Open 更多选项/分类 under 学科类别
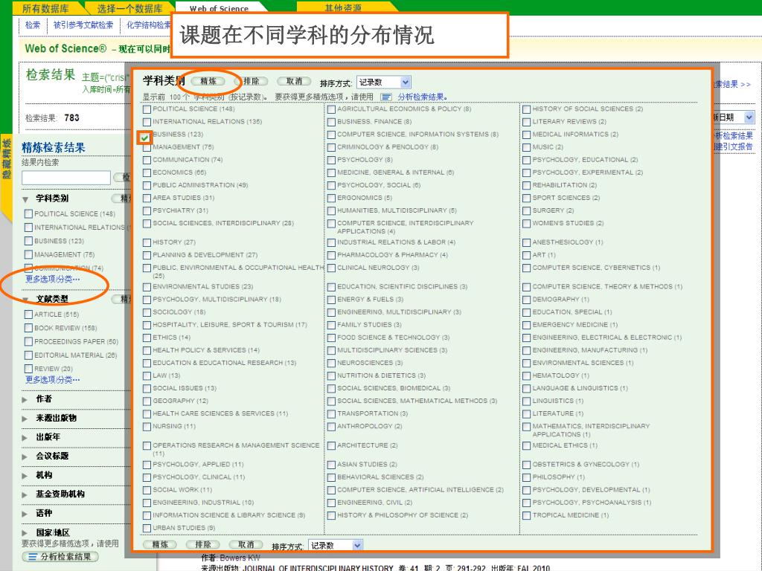The width and height of the screenshot is (762, 571). [53, 280]
